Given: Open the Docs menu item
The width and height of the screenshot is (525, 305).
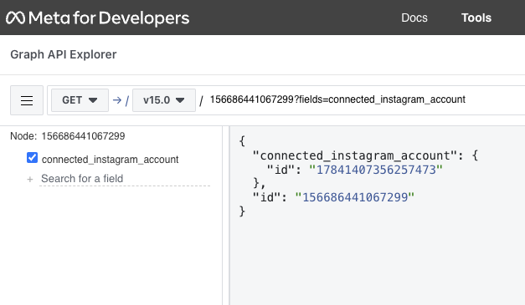Looking at the screenshot, I should coord(414,18).
